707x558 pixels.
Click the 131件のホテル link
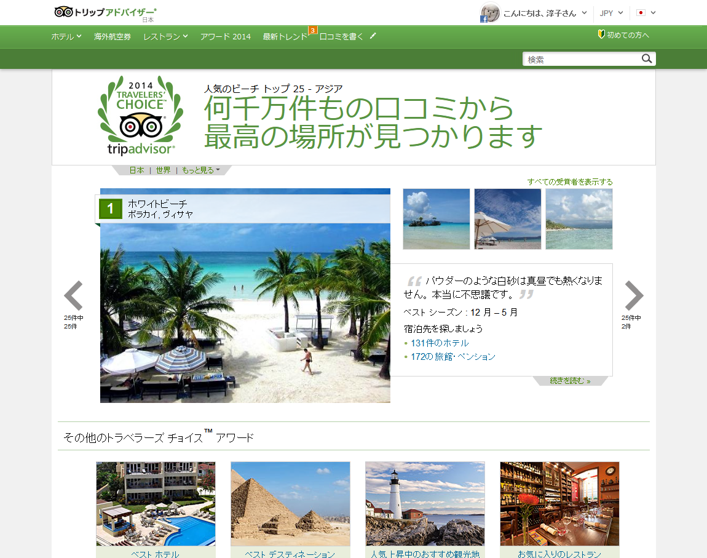[x=440, y=343]
